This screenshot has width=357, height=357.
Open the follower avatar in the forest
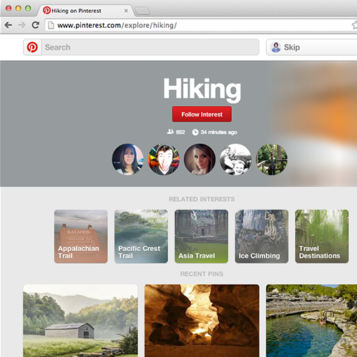[272, 159]
